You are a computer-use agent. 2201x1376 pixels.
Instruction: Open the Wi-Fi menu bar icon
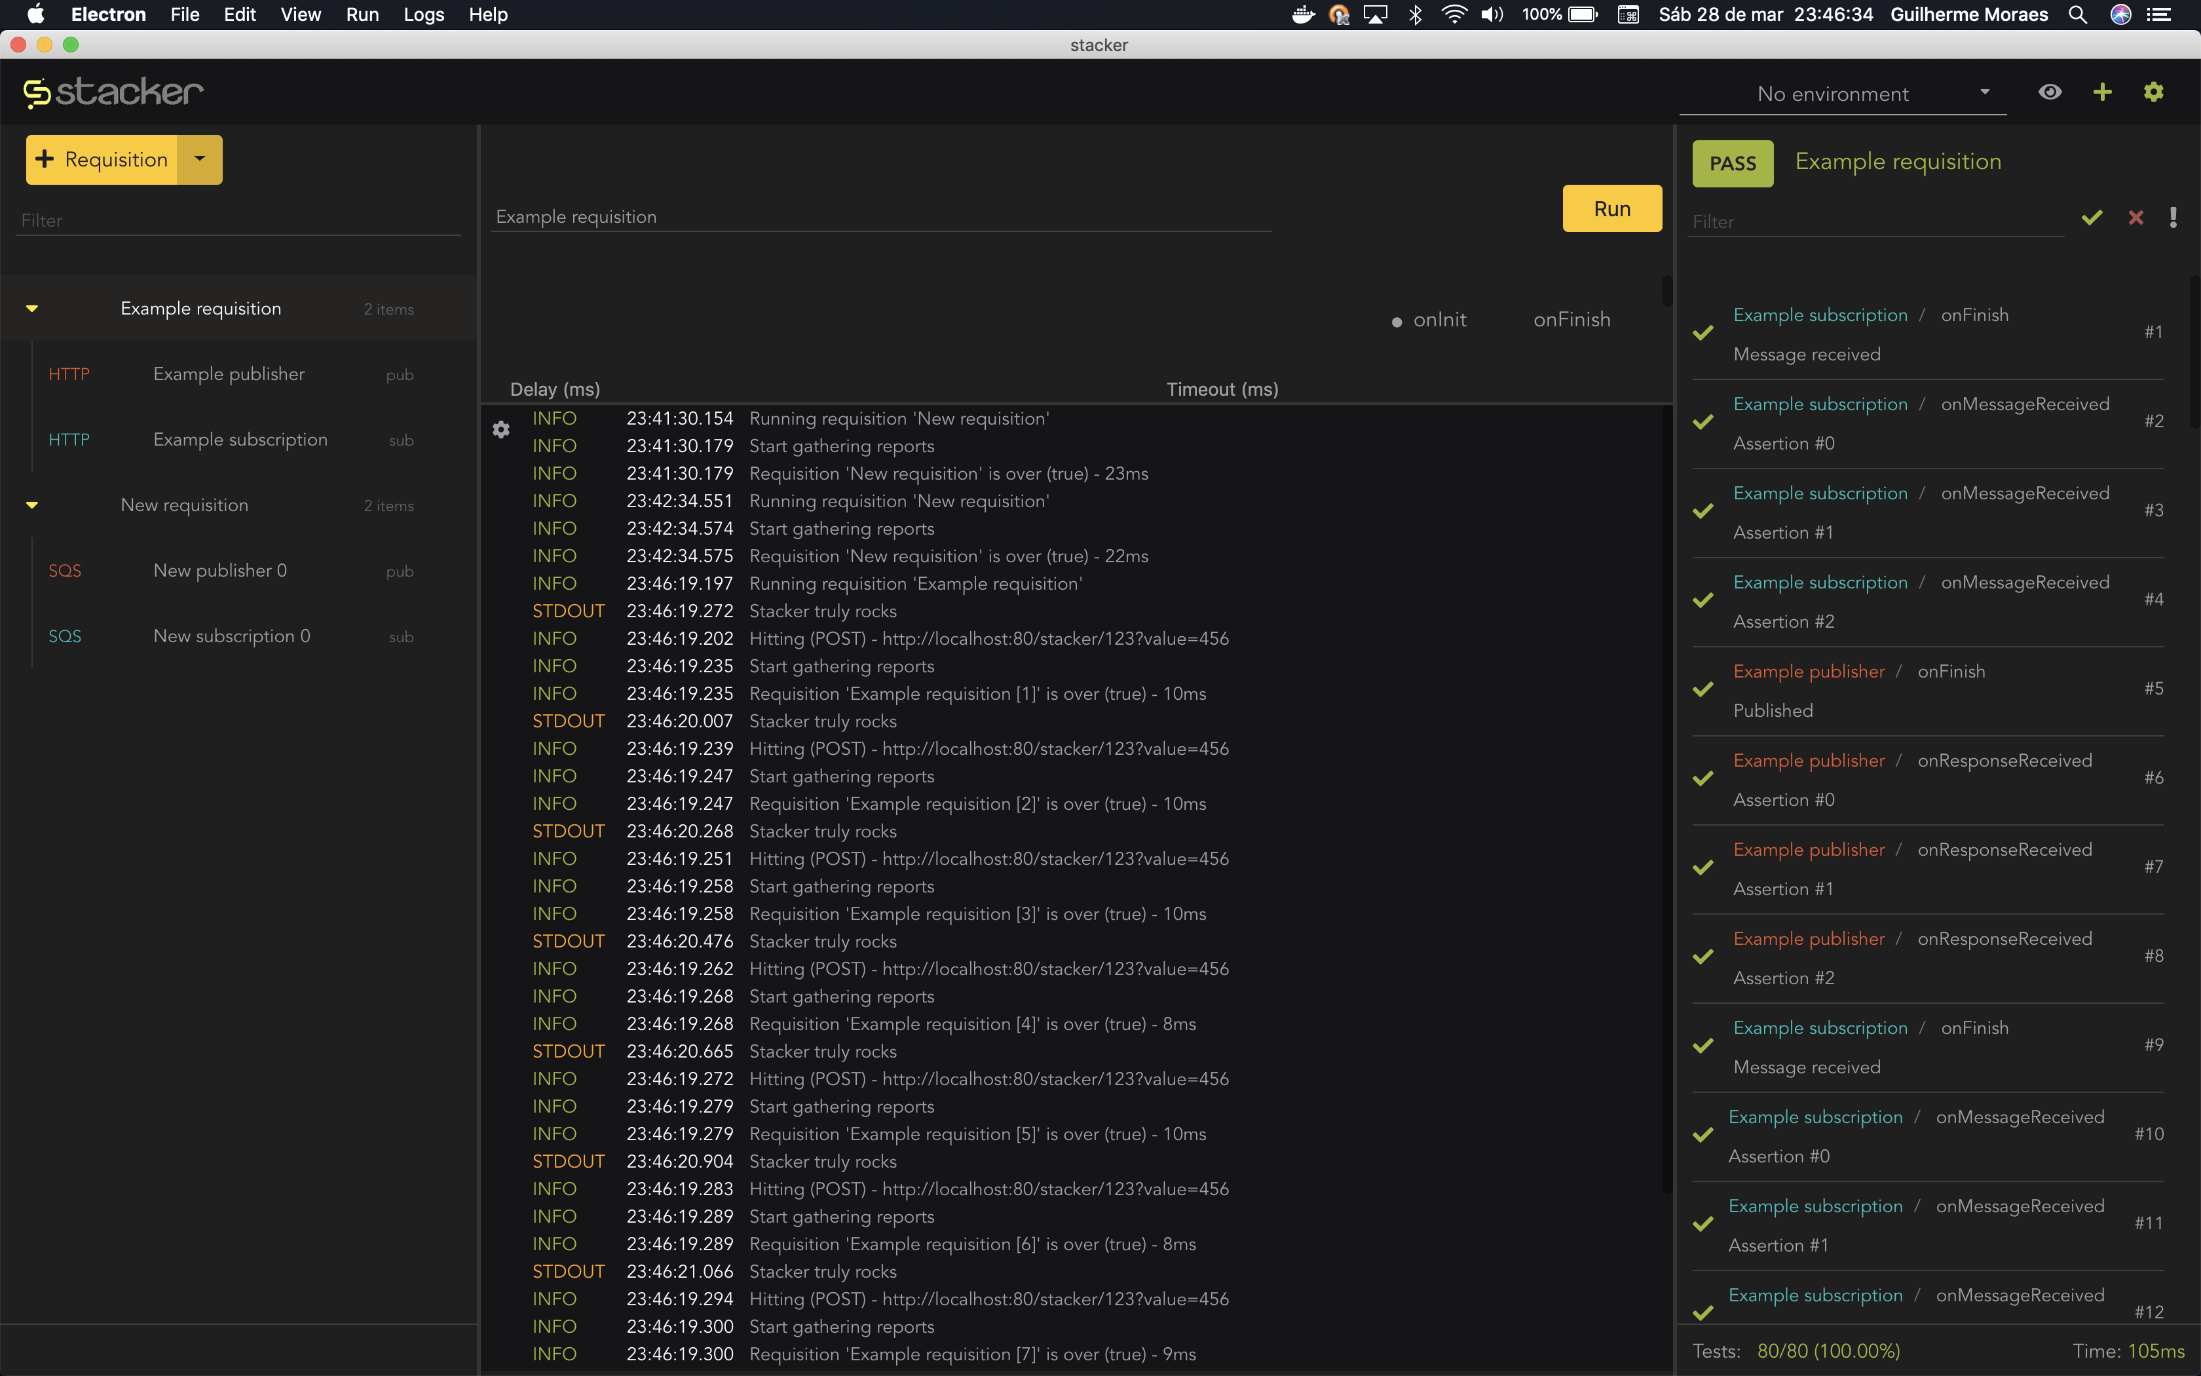1454,14
